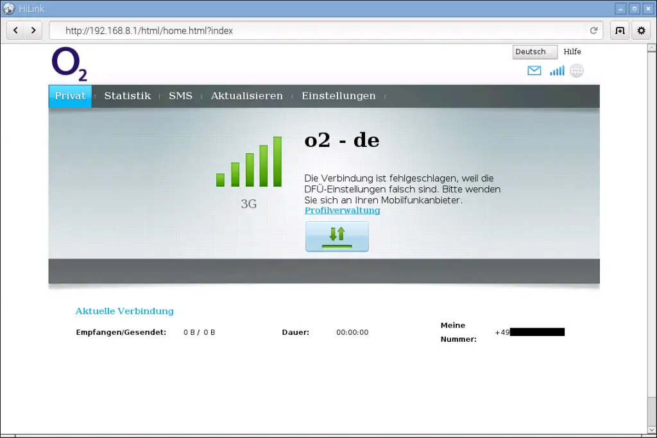Click the O2 logo
The width and height of the screenshot is (657, 438).
[69, 63]
